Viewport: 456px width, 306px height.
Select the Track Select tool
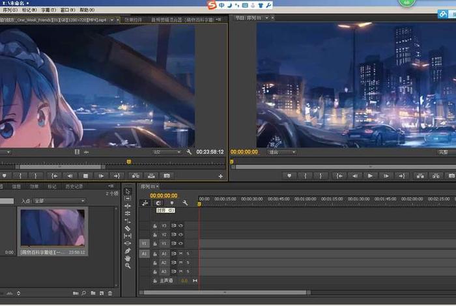128,199
